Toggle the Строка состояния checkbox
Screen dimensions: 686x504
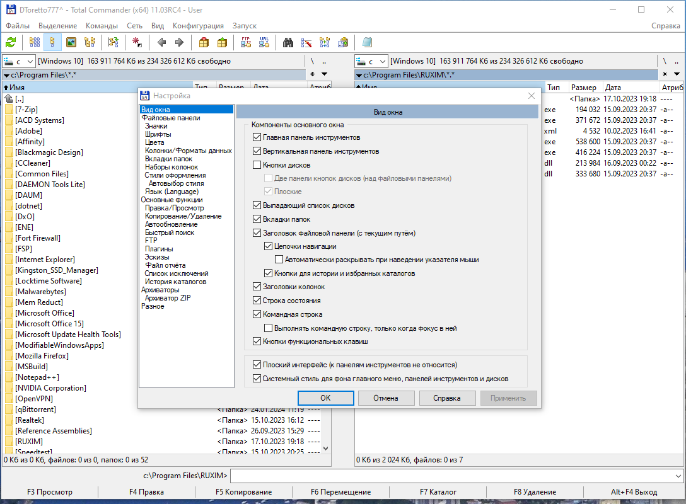257,301
